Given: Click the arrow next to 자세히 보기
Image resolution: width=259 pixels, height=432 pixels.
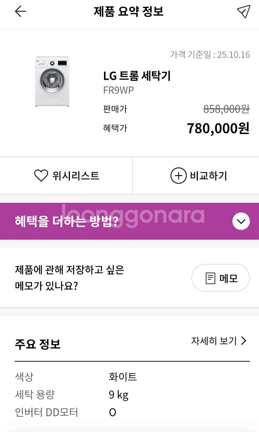Looking at the screenshot, I should pyautogui.click(x=243, y=341).
